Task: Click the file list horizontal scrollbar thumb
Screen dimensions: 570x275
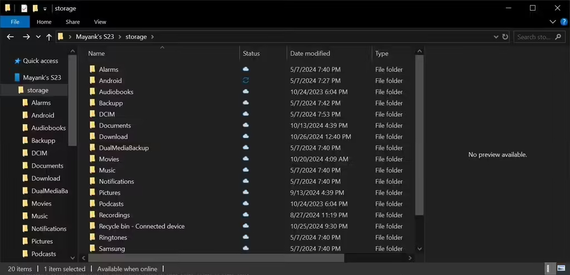Action: pos(216,258)
